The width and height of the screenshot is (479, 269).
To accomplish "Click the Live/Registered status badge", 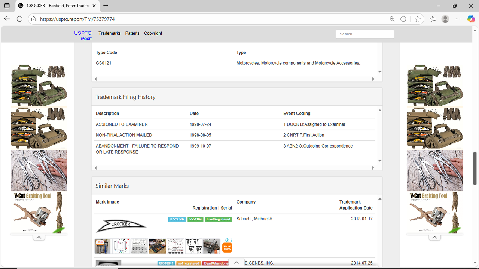I will click(219, 219).
